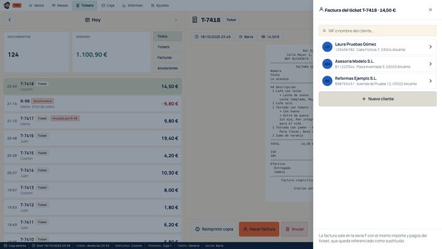Screen dimensions: 442x249
Task: Select ticket T-7418 row
Action: [x=93, y=87]
